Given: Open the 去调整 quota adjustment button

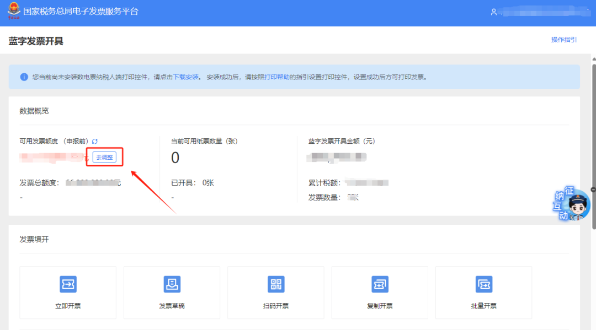Looking at the screenshot, I should (104, 157).
